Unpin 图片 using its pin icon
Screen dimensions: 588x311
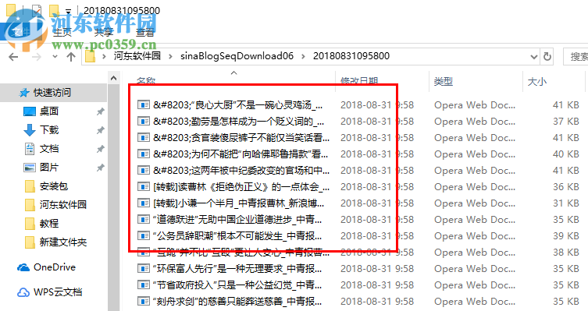point(100,168)
